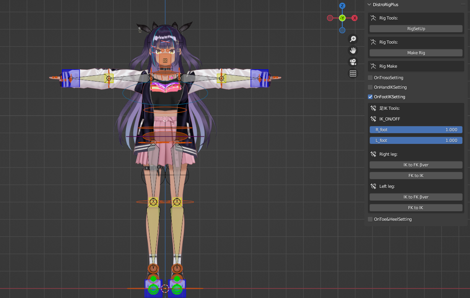Select the orange head bone control

point(165,60)
